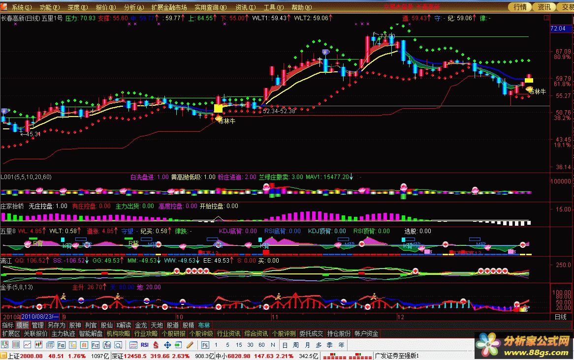Select the 另存为 tab
This screenshot has height=360, width=574.
(57, 325)
